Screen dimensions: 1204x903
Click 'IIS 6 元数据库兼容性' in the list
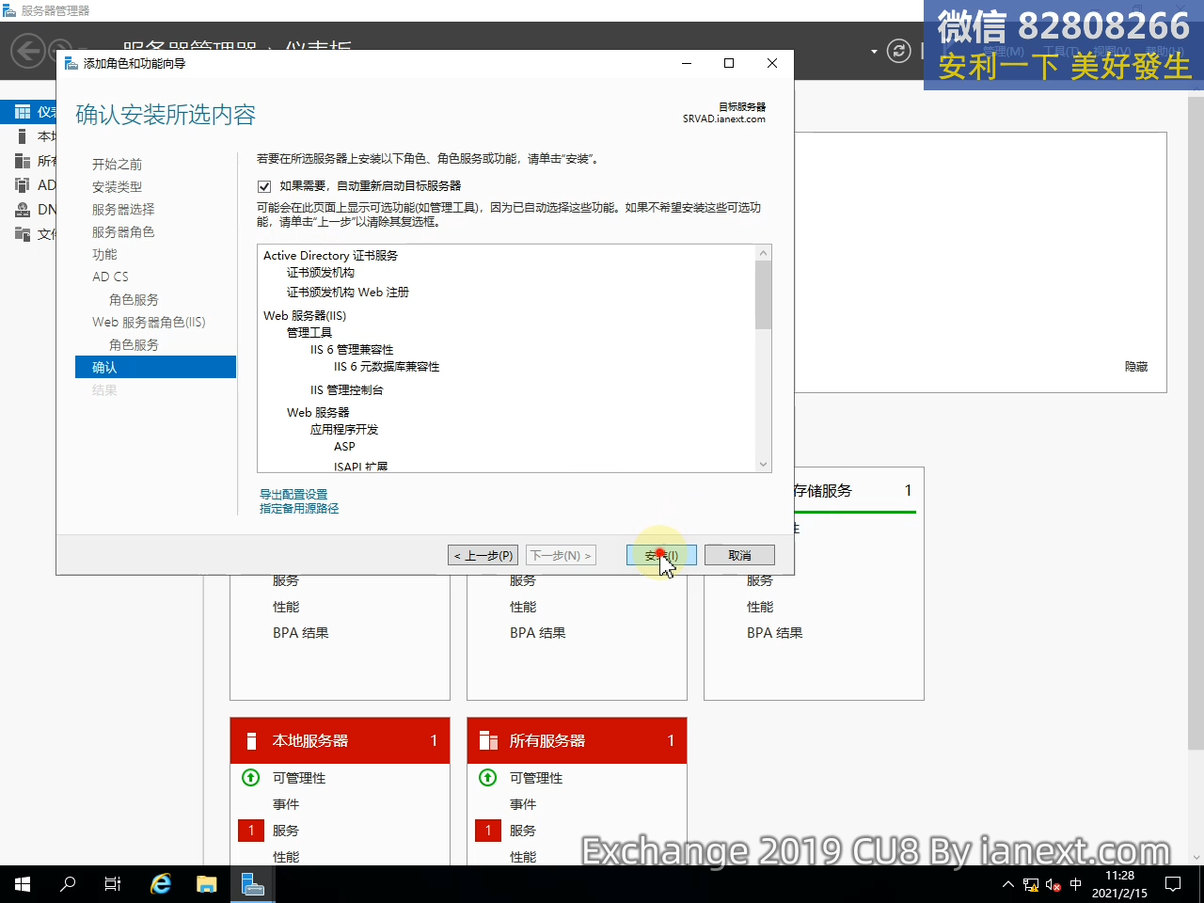(x=387, y=367)
